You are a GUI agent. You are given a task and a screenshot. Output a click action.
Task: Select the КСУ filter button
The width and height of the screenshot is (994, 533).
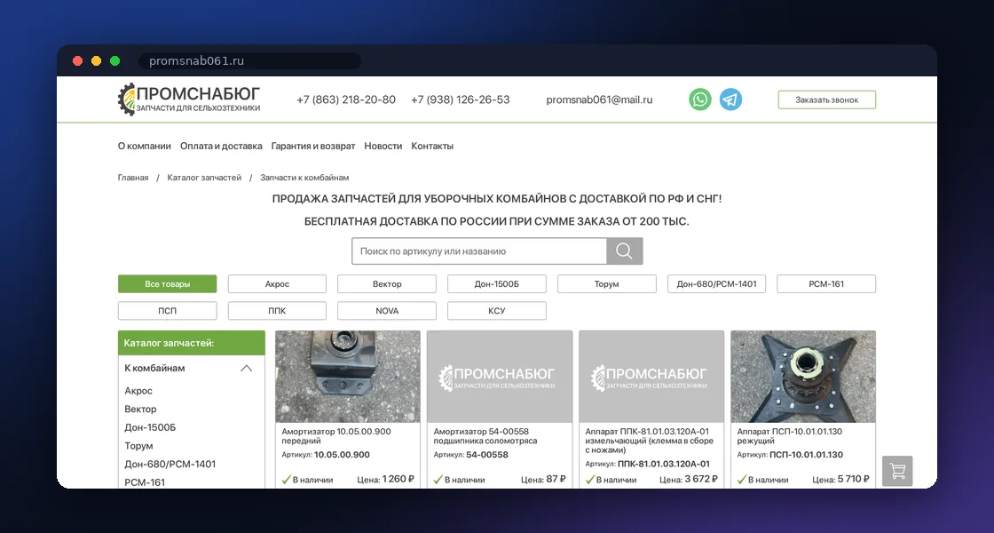[497, 310]
